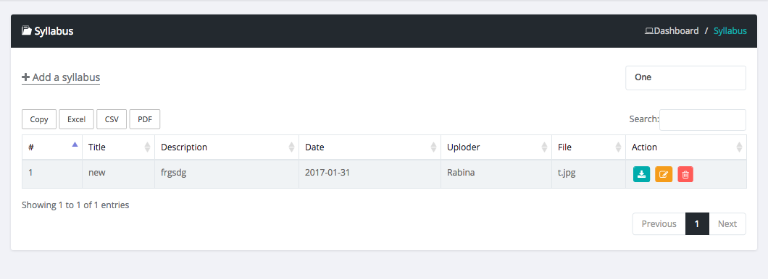Sort by Title column arrows
Viewport: 768px width, 279px height.
pyautogui.click(x=147, y=147)
